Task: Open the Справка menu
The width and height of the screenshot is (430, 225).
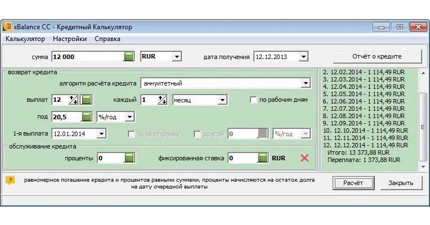Action: point(107,39)
